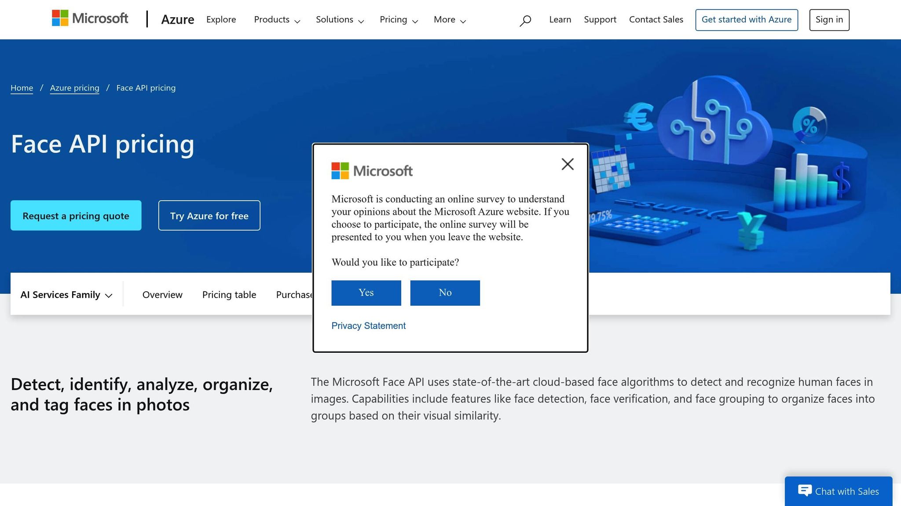The height and width of the screenshot is (506, 901).
Task: Close the survey dialog with the X
Action: [x=568, y=164]
